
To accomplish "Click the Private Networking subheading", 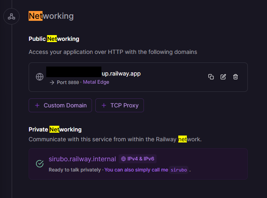I will pyautogui.click(x=55, y=129).
